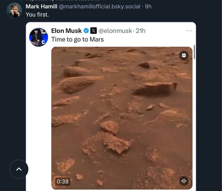
Task: Click the vertical scrollbar beside the video
Action: [194, 52]
